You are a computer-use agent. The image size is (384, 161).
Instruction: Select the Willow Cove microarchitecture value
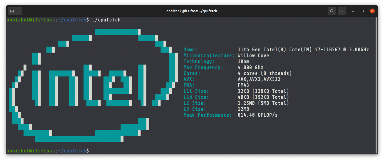253,55
